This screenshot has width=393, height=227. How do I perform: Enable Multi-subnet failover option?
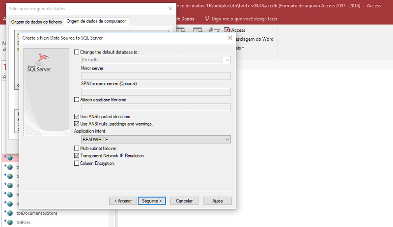77,148
